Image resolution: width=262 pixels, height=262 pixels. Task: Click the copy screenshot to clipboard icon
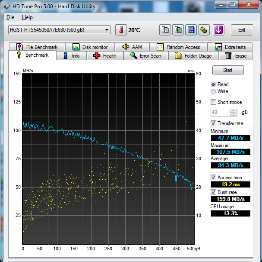[178, 30]
